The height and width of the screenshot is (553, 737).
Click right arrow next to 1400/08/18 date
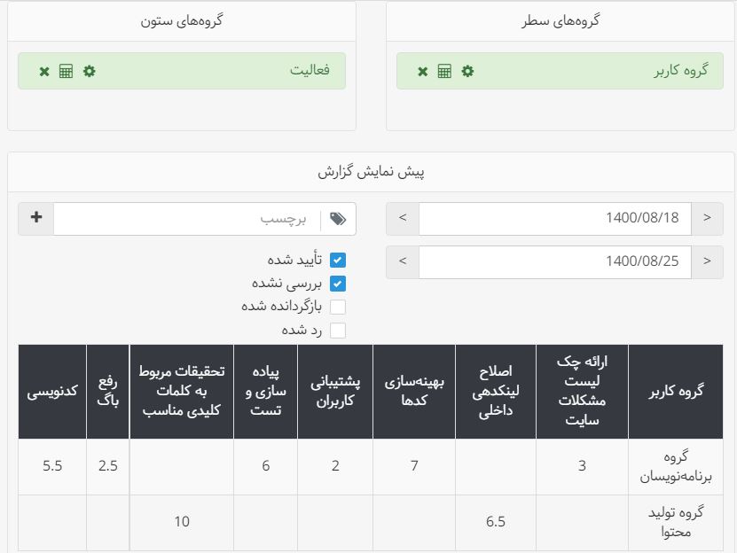tap(707, 218)
